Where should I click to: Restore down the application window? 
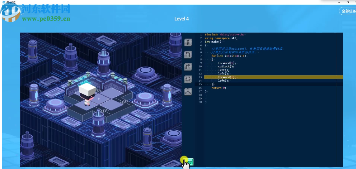pos(348,2)
